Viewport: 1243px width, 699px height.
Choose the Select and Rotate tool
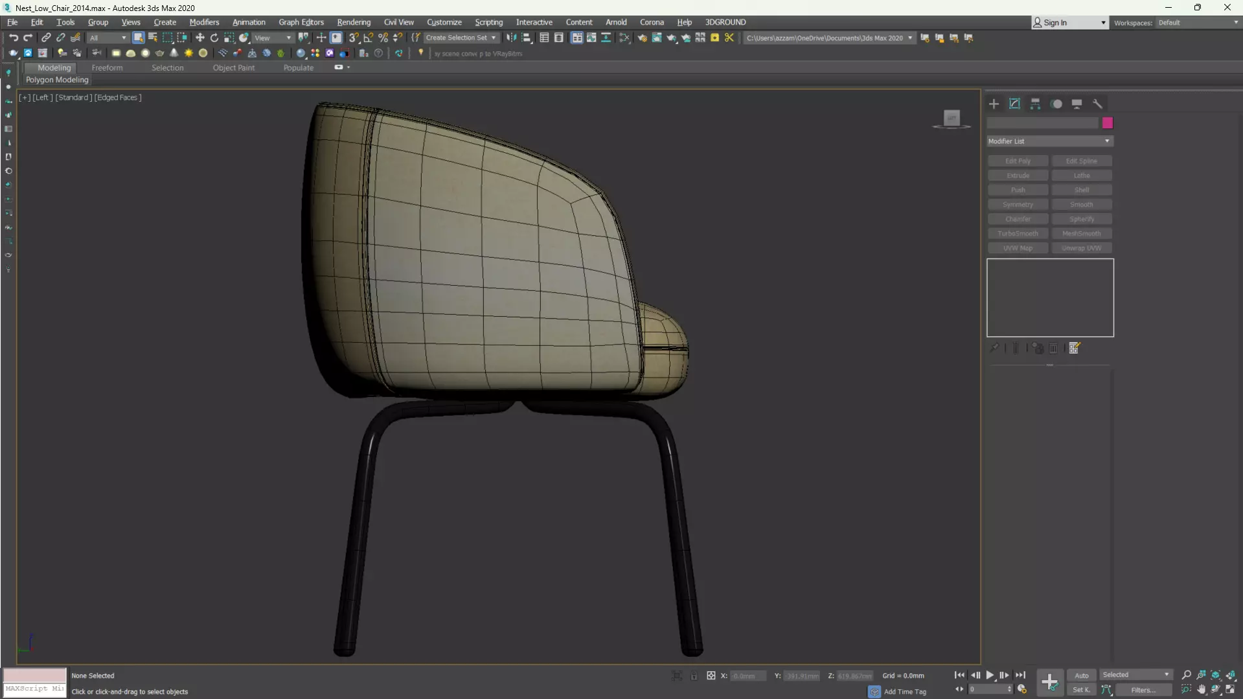[214, 38]
